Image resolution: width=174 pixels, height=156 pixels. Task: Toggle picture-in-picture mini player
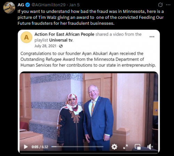[x=138, y=147]
